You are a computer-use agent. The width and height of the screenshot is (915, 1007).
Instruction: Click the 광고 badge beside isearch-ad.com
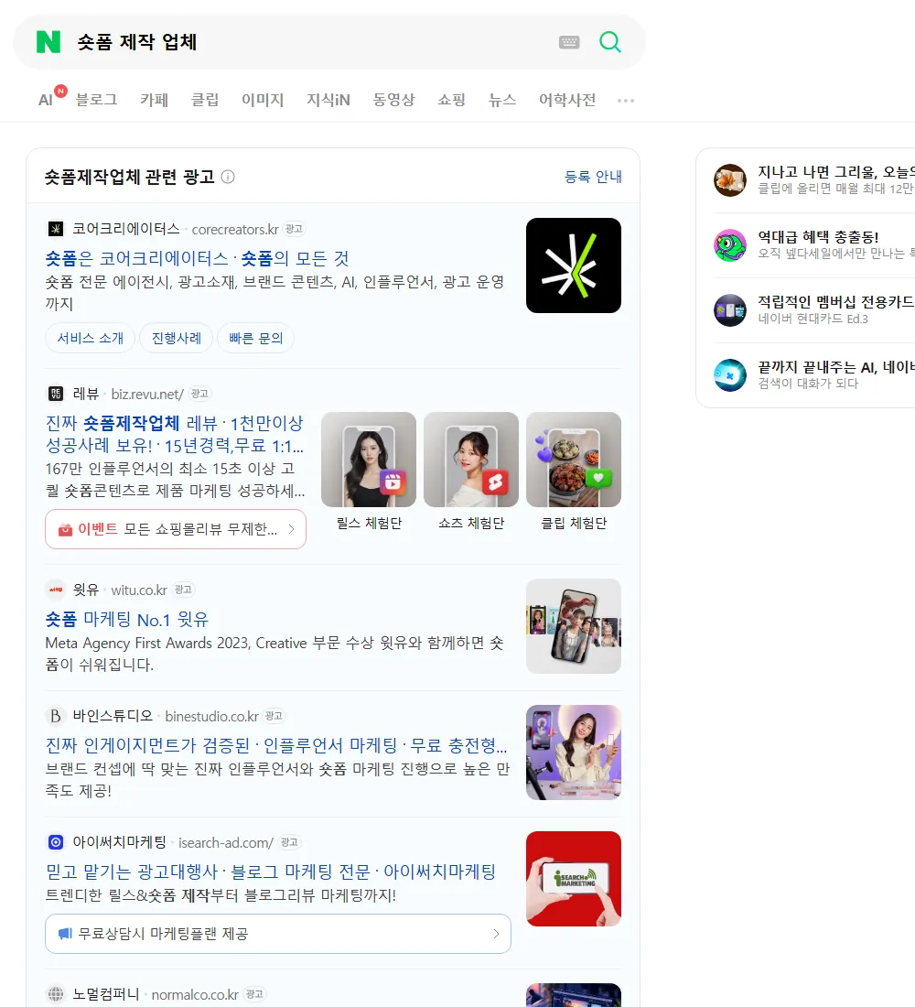click(289, 842)
